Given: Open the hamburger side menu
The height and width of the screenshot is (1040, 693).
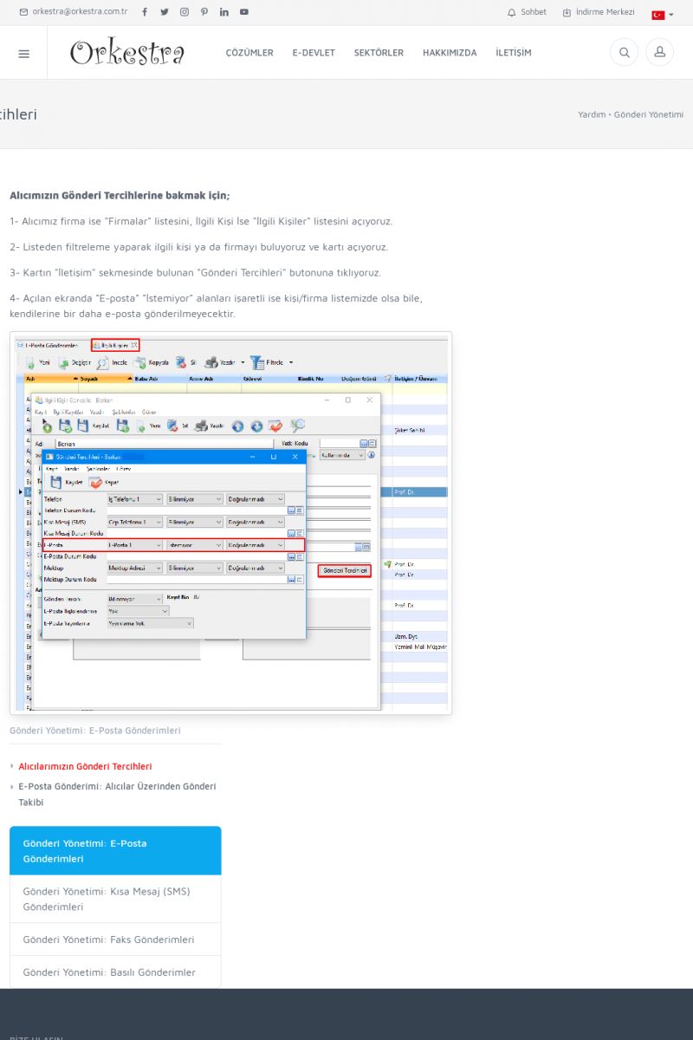Looking at the screenshot, I should coord(23,53).
